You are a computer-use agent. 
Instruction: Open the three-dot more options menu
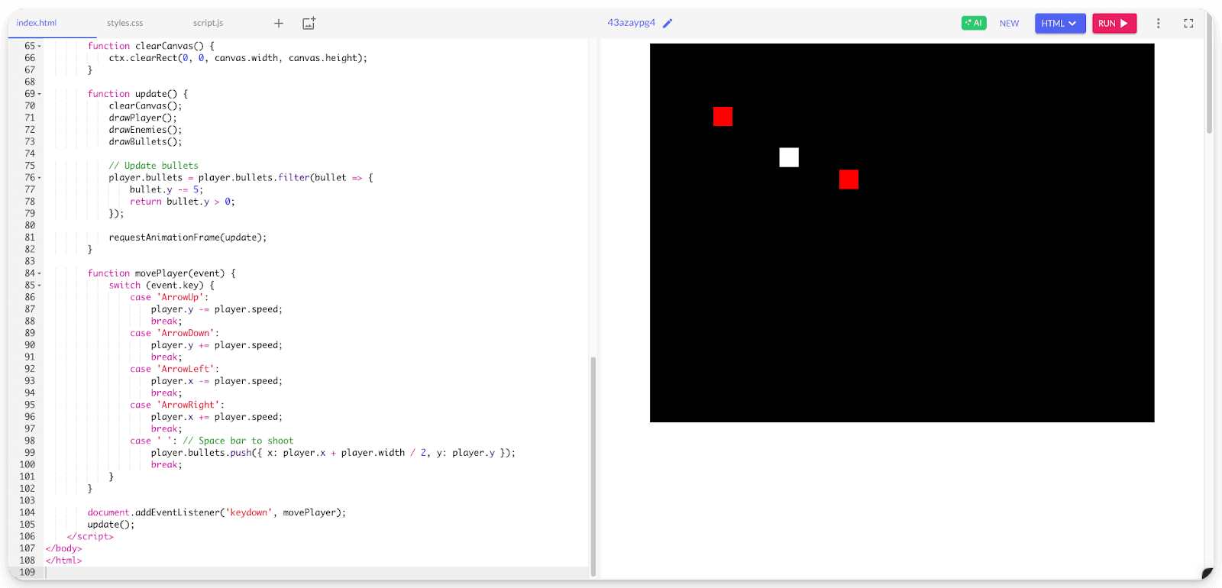click(x=1158, y=24)
